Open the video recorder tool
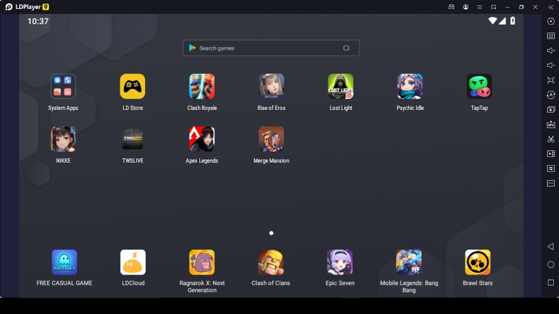The image size is (559, 314). point(551,154)
